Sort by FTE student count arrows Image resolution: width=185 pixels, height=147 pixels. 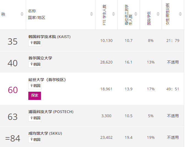pos(114,14)
